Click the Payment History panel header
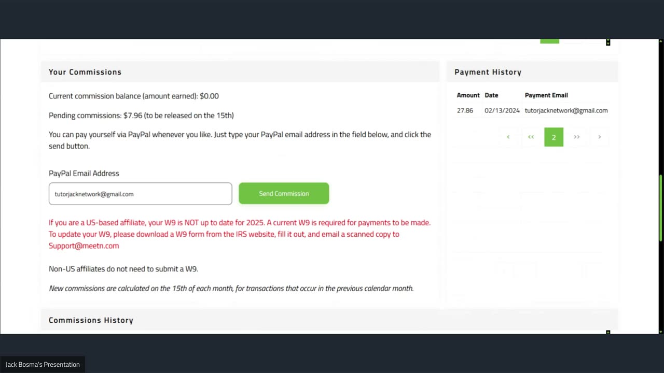The image size is (664, 373). coord(488,72)
